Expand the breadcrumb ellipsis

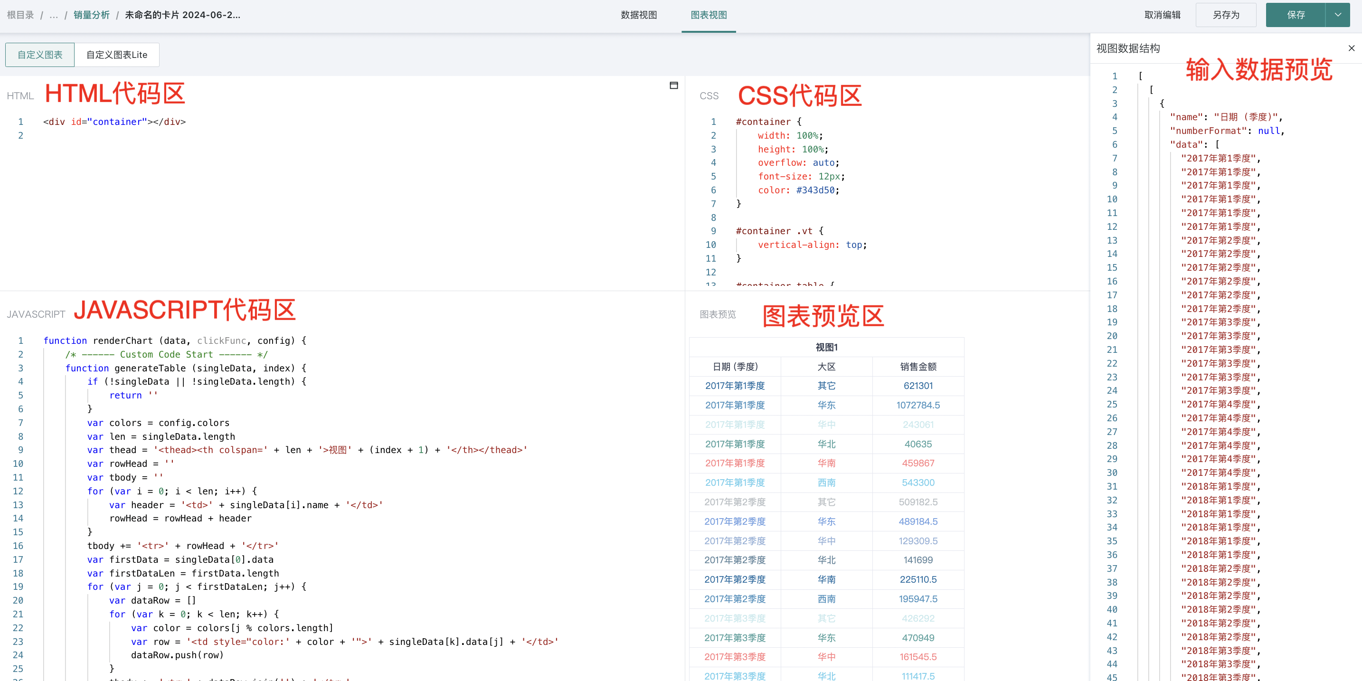(53, 15)
